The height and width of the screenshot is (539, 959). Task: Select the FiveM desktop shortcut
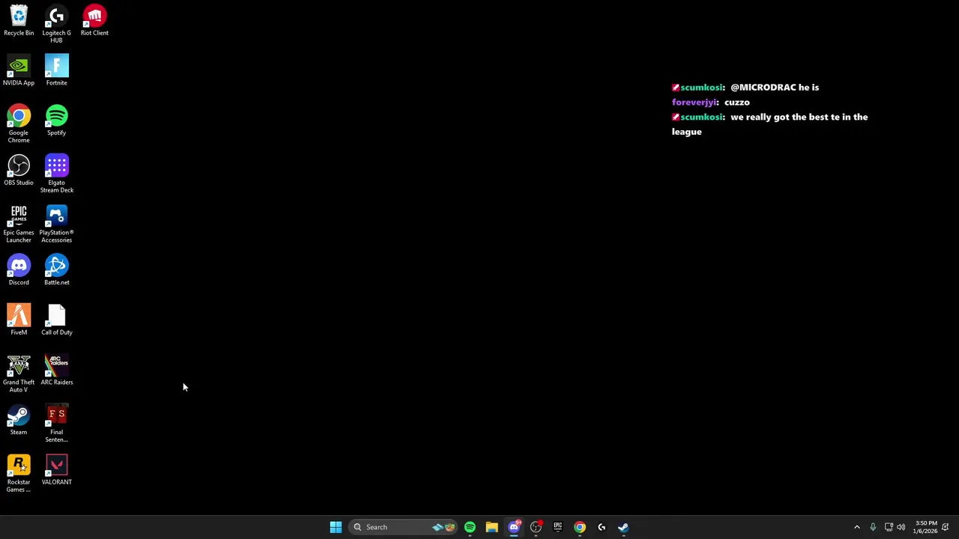point(19,320)
